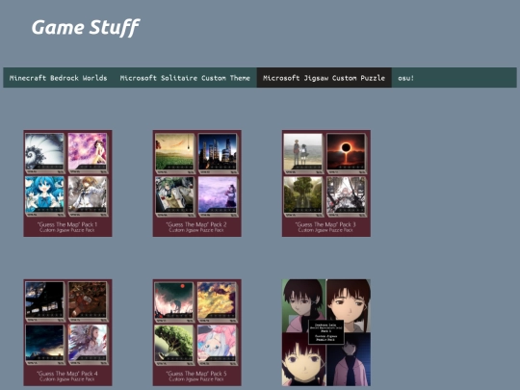Open the "Guess The Map" Pack 5 card
520x390 pixels.
tap(197, 332)
